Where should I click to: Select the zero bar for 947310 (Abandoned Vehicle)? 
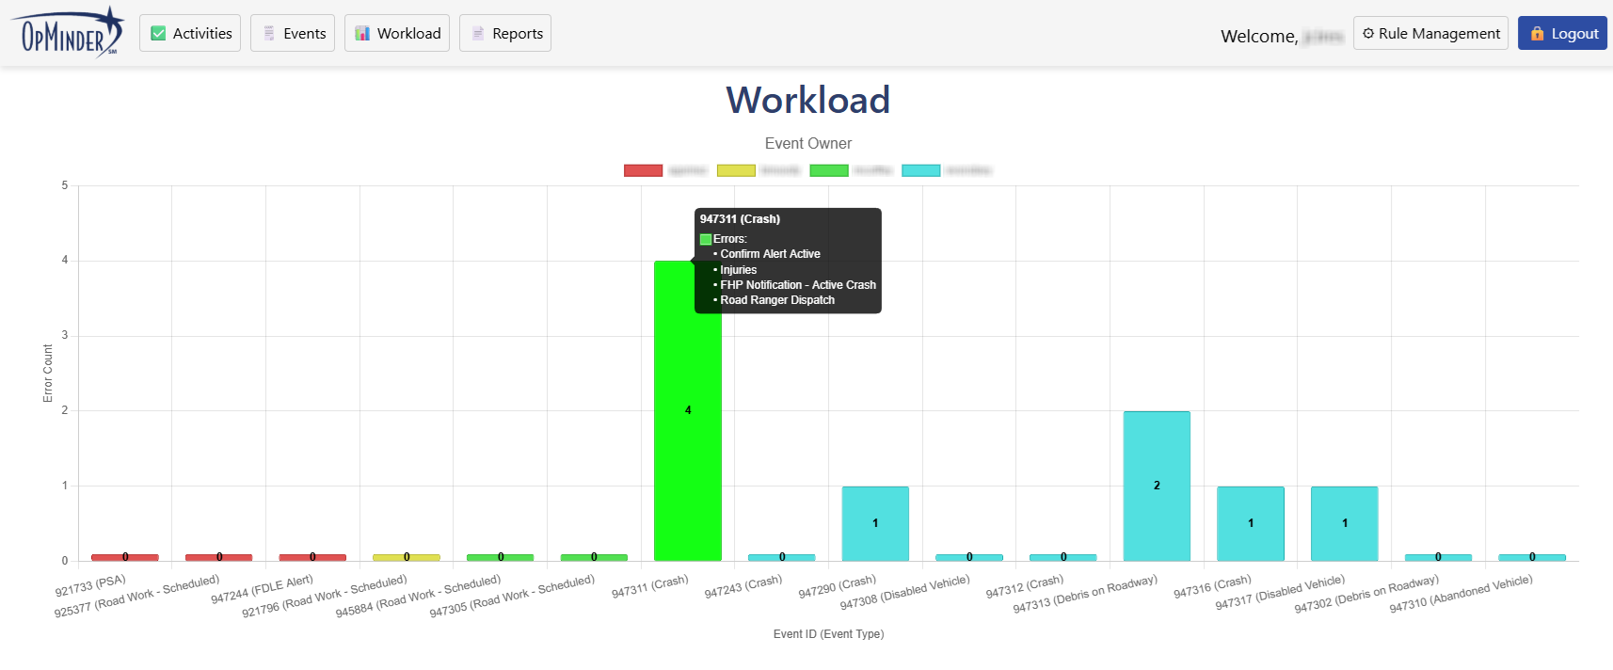tap(1531, 557)
